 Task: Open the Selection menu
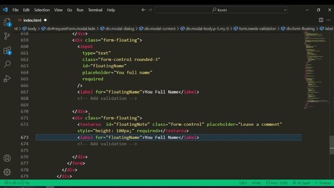point(42,10)
